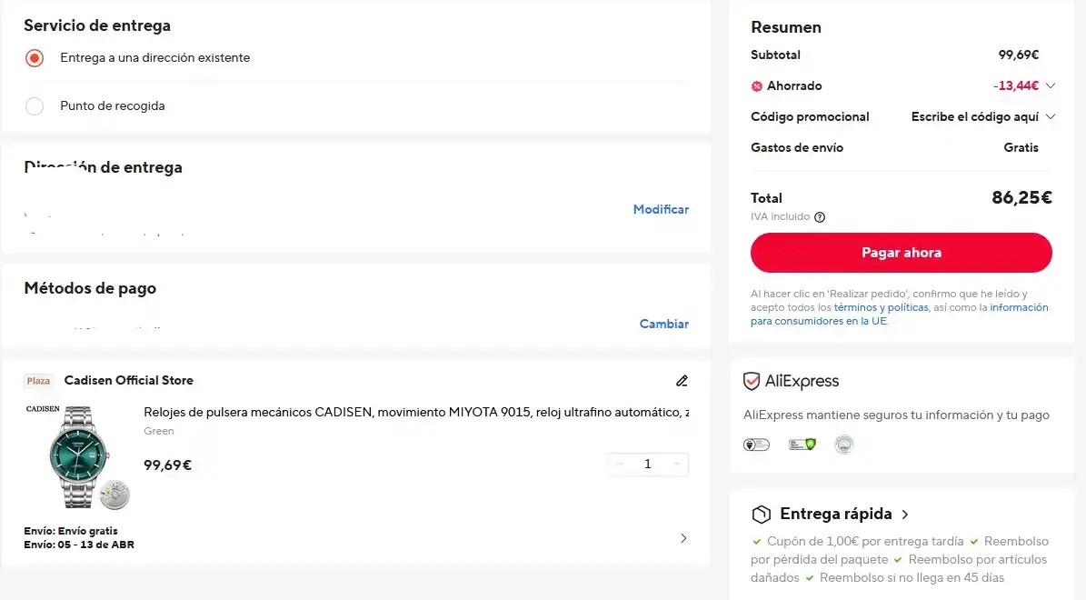1086x600 pixels.
Task: Click Cambiar to change payment method
Action: 663,324
